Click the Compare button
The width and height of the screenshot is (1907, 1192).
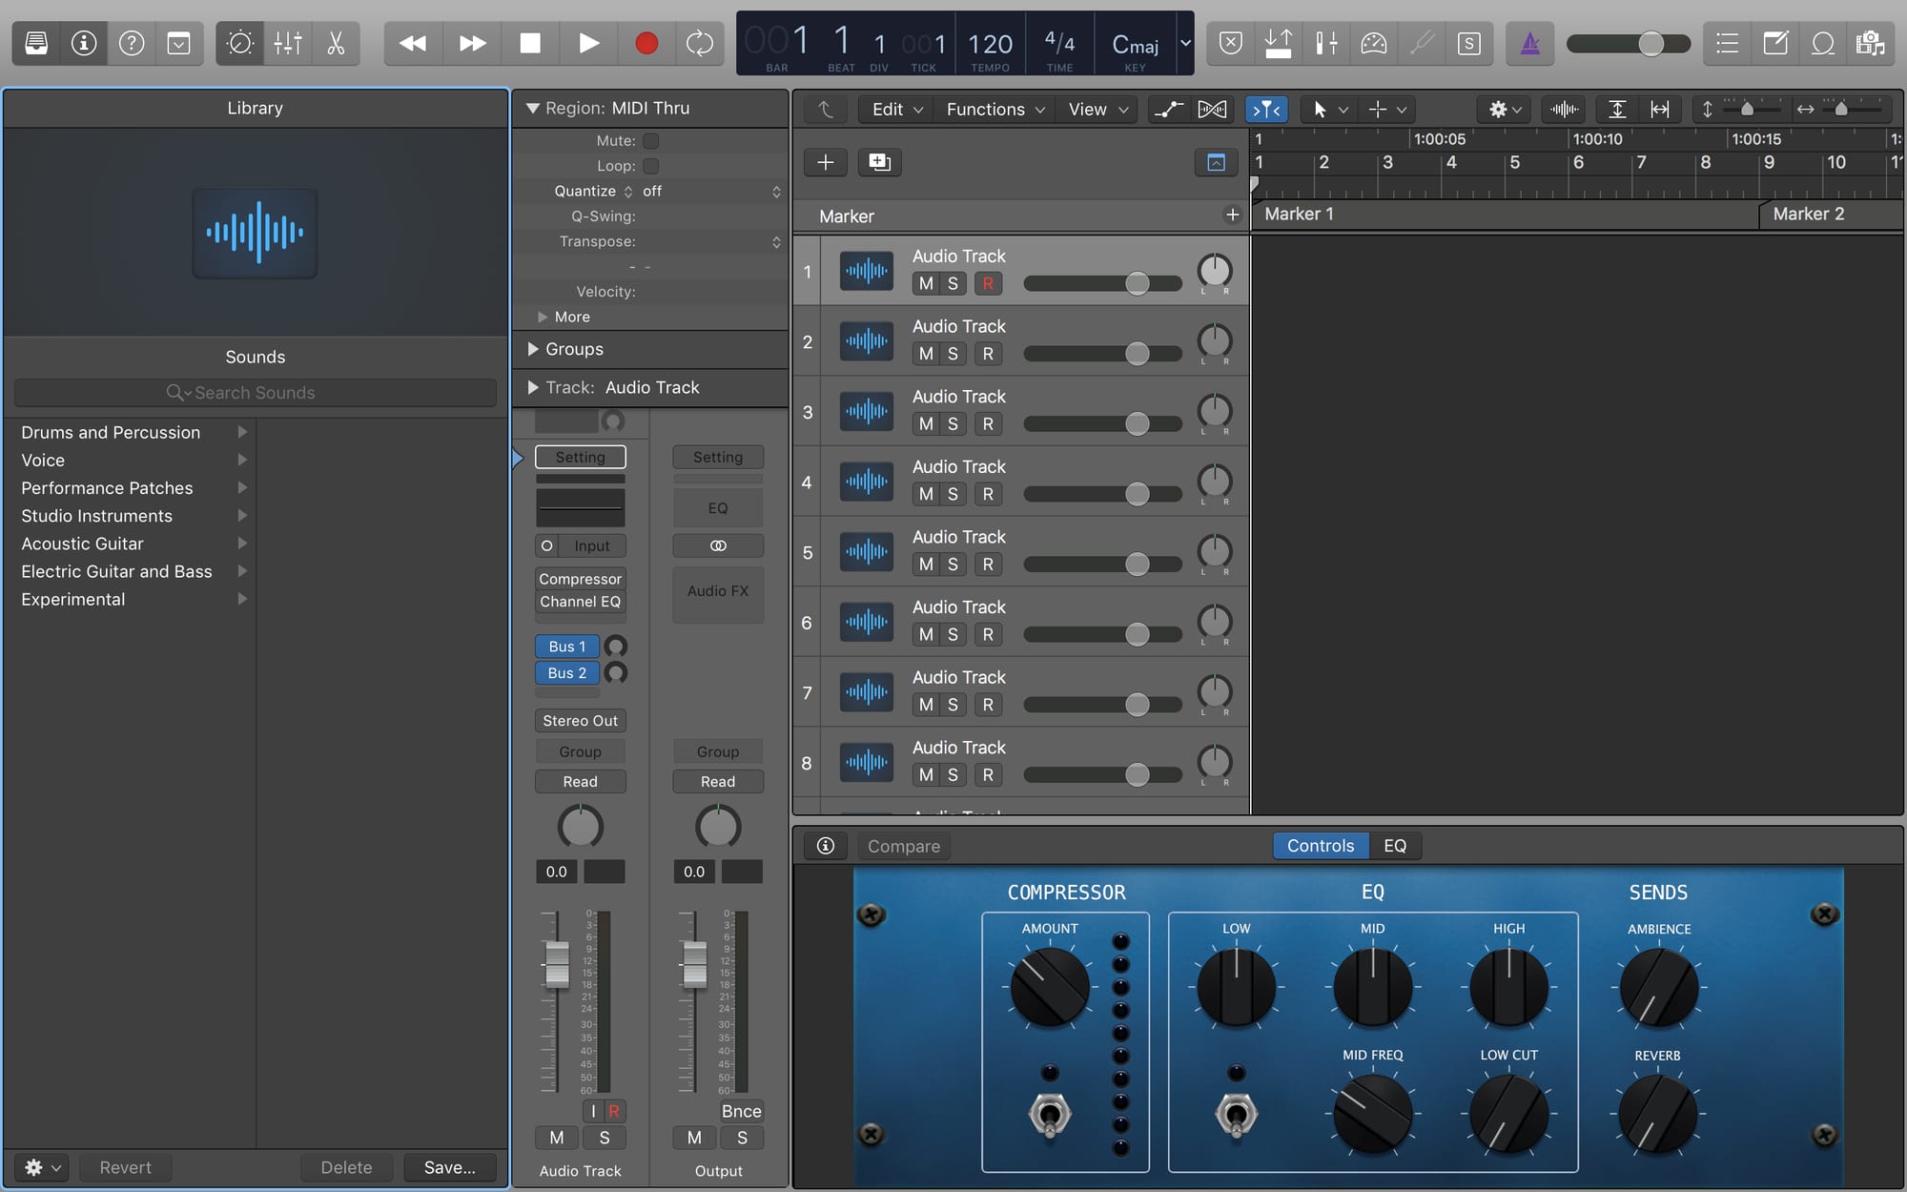903,846
